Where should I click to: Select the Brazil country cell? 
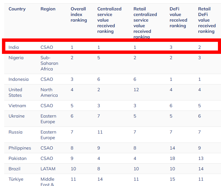coord(14,169)
